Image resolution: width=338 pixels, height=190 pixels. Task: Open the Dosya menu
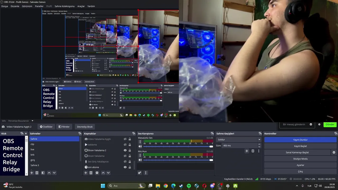[x=5, y=6]
